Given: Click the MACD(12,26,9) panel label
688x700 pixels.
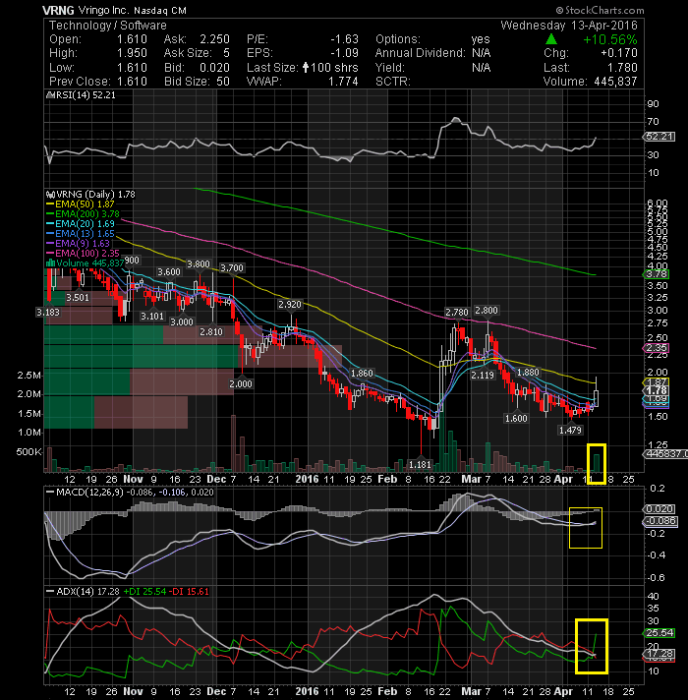Looking at the screenshot, I should [90, 492].
